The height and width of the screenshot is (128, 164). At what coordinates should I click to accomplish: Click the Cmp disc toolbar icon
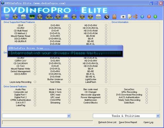tap(40, 17)
